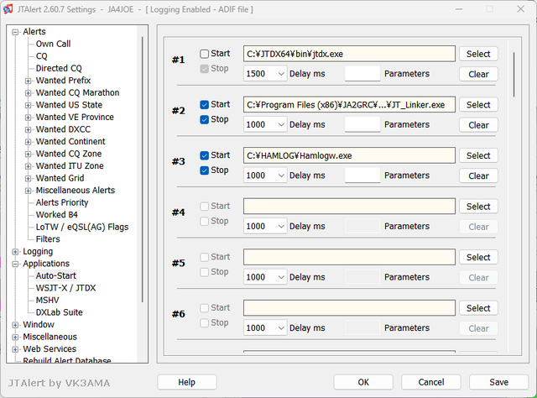Open Alerts Priority settings
The width and height of the screenshot is (537, 398).
coord(62,202)
